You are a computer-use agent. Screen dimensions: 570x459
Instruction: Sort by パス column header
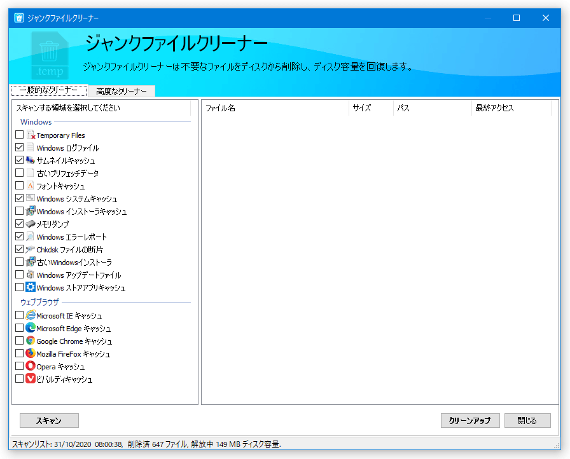432,108
